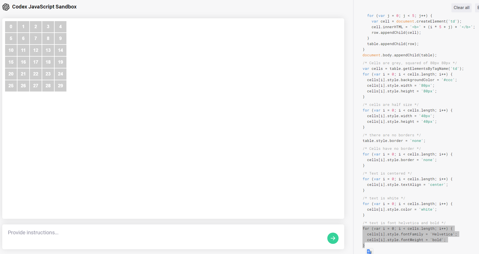Click the Codex JavaScript Sandbox title

(x=44, y=7)
